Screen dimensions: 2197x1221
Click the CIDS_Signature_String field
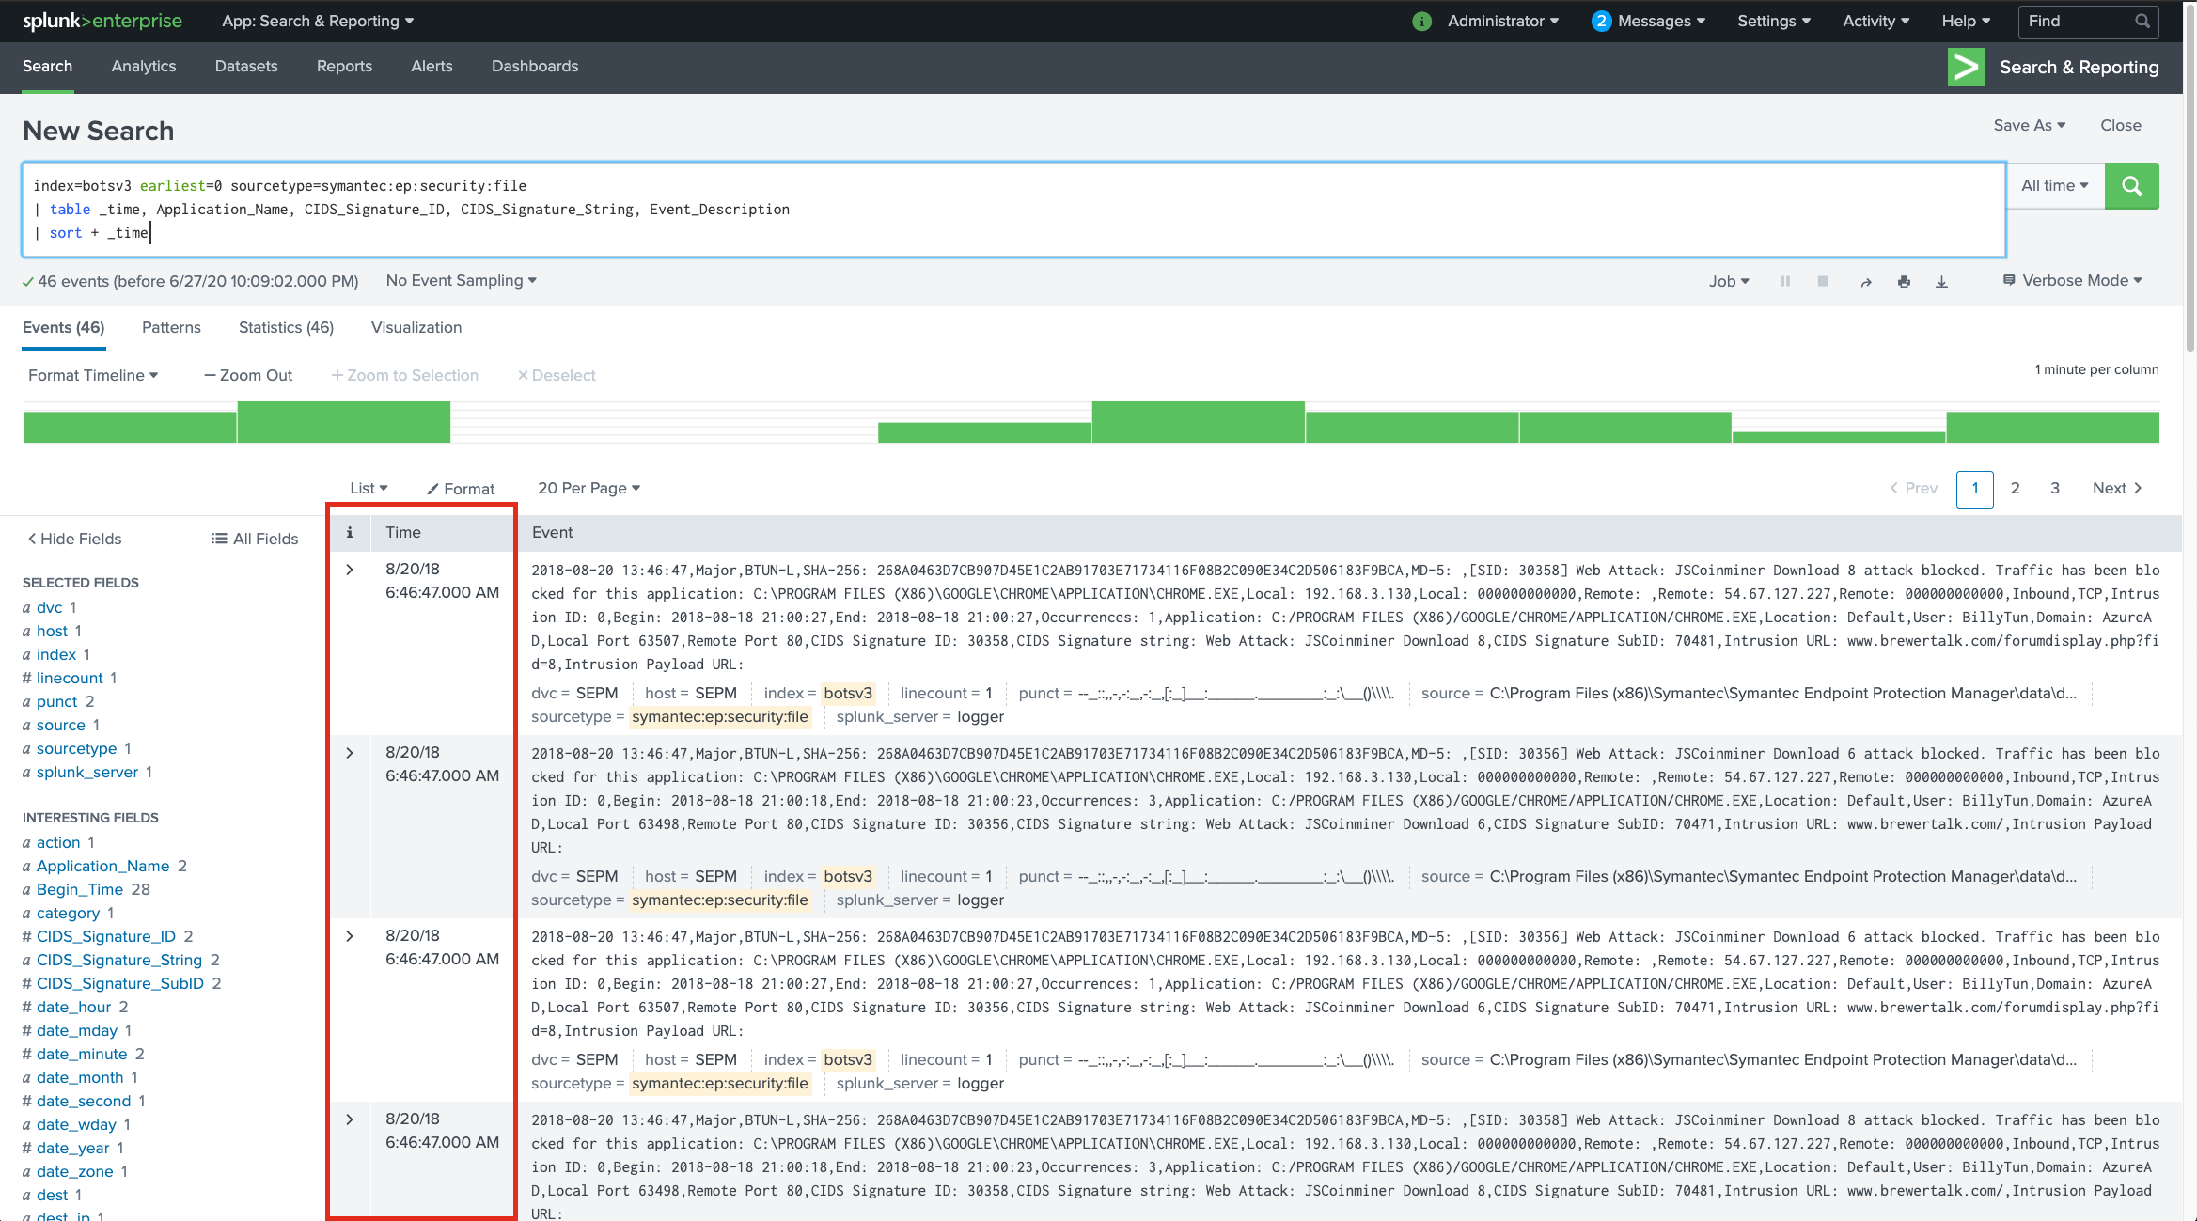click(119, 960)
